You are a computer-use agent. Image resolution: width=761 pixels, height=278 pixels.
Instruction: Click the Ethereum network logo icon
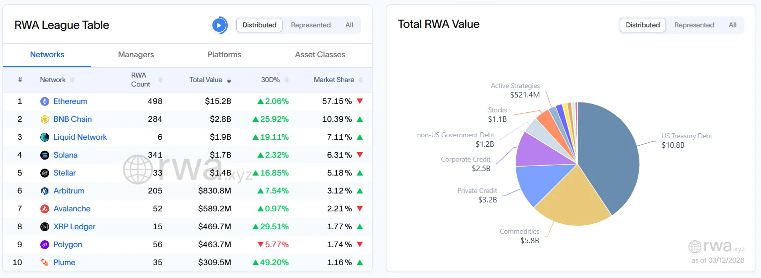(45, 101)
